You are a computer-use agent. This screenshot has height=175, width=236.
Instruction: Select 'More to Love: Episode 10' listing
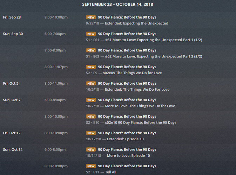coord(128,155)
